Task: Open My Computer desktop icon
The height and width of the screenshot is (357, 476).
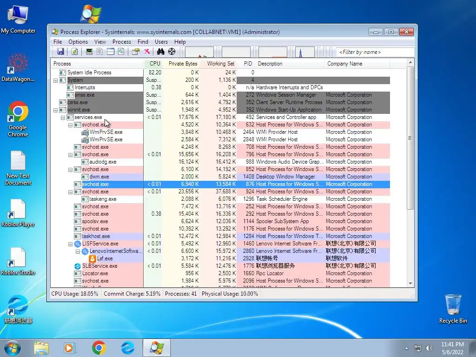Action: [x=18, y=20]
